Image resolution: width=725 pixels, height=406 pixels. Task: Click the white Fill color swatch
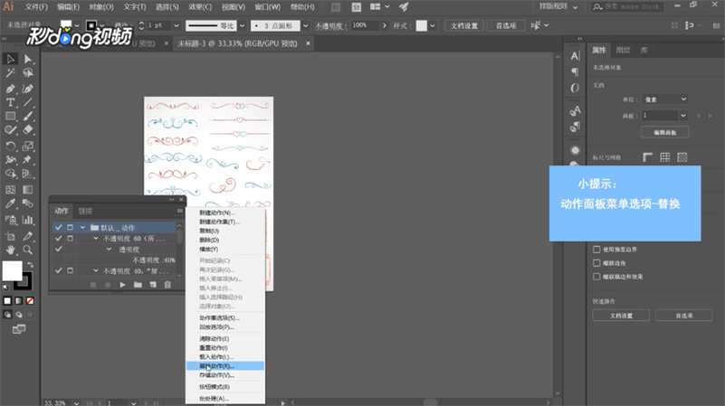click(12, 270)
